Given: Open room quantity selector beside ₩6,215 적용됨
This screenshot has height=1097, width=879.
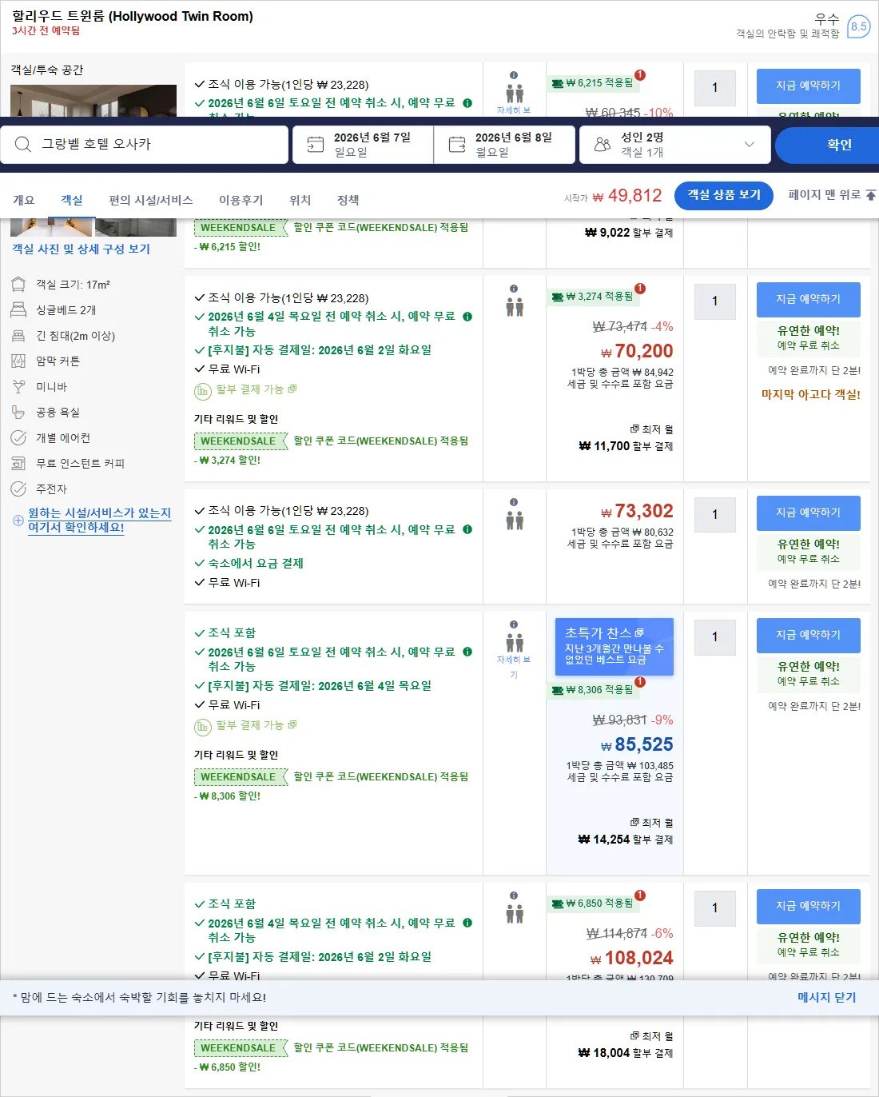Looking at the screenshot, I should (714, 88).
